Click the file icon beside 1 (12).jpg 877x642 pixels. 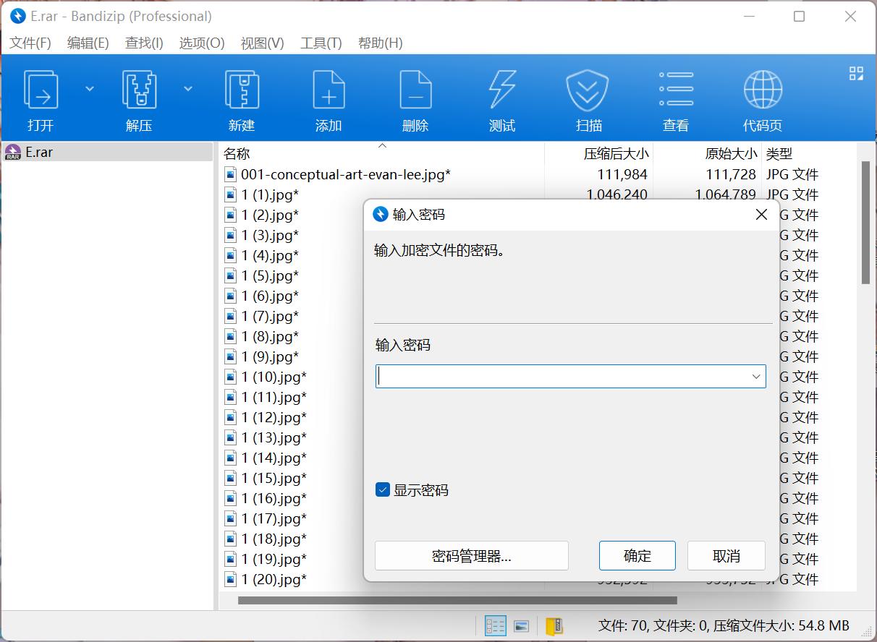[x=231, y=417]
